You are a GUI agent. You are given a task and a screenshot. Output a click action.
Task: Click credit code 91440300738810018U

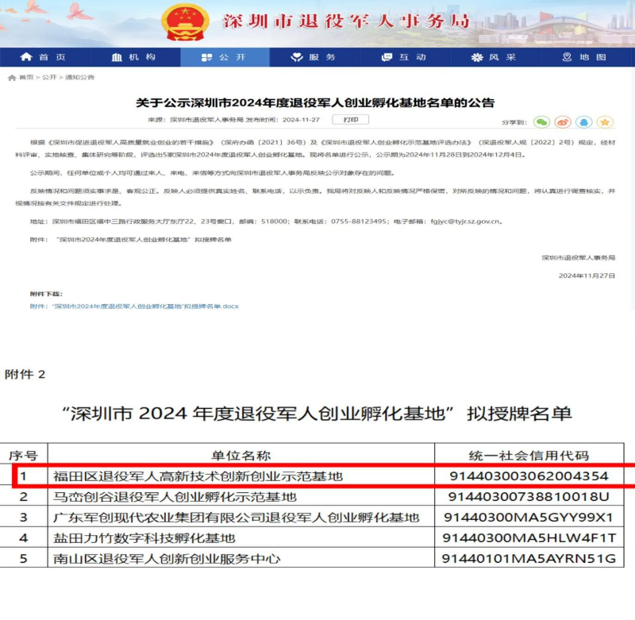(529, 497)
